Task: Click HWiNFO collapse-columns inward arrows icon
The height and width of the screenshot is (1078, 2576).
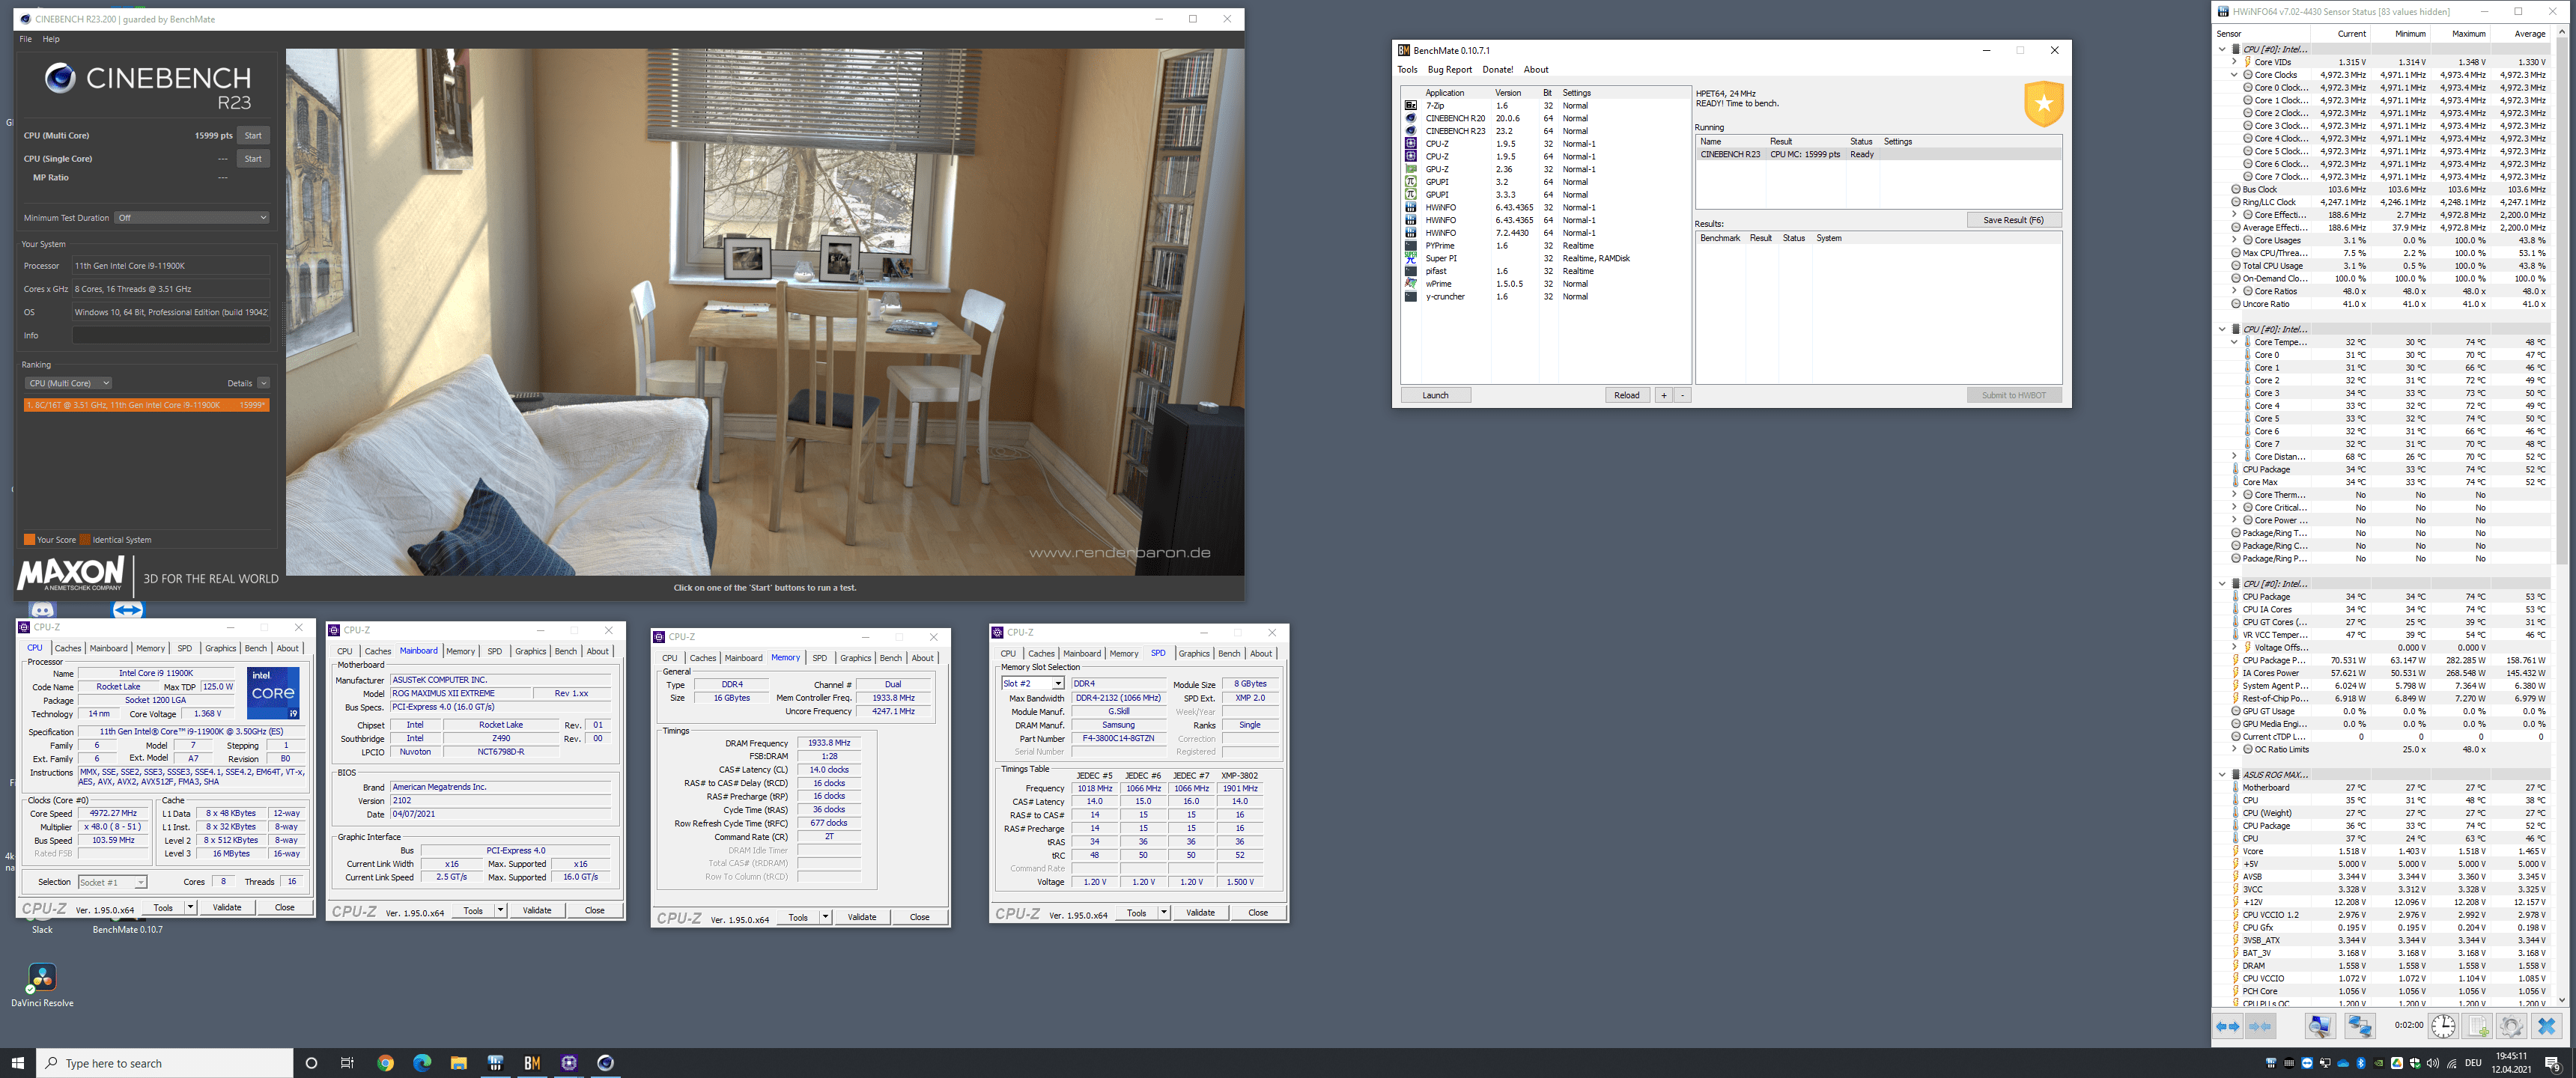Action: [x=2260, y=1026]
